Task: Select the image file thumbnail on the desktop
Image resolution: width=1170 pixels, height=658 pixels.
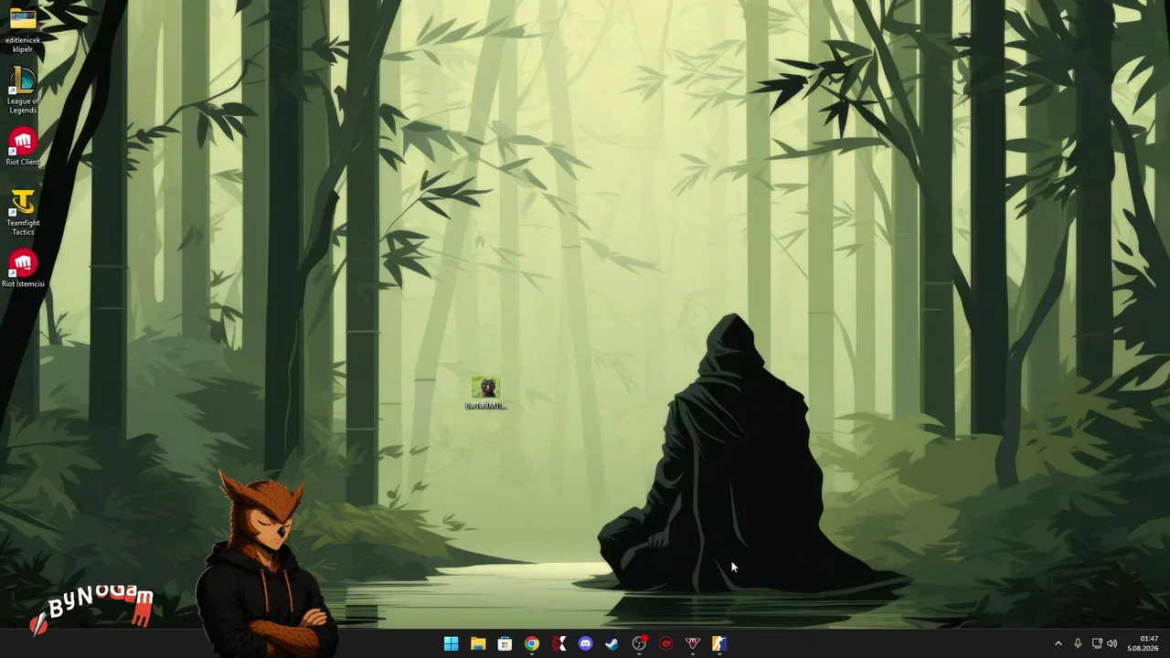Action: tap(485, 393)
